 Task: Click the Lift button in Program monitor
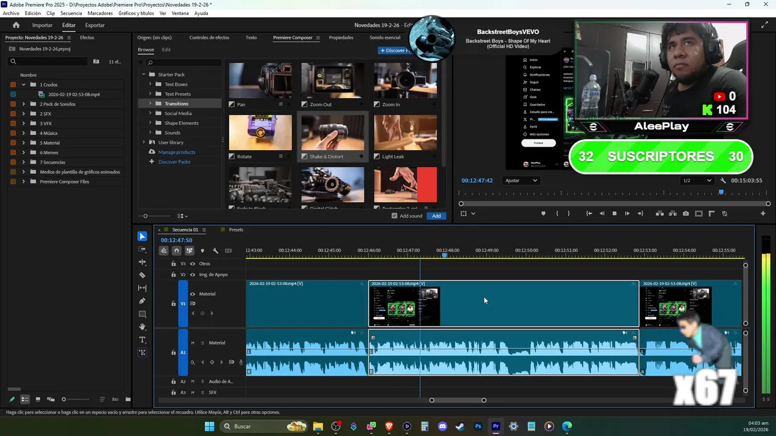pyautogui.click(x=660, y=213)
